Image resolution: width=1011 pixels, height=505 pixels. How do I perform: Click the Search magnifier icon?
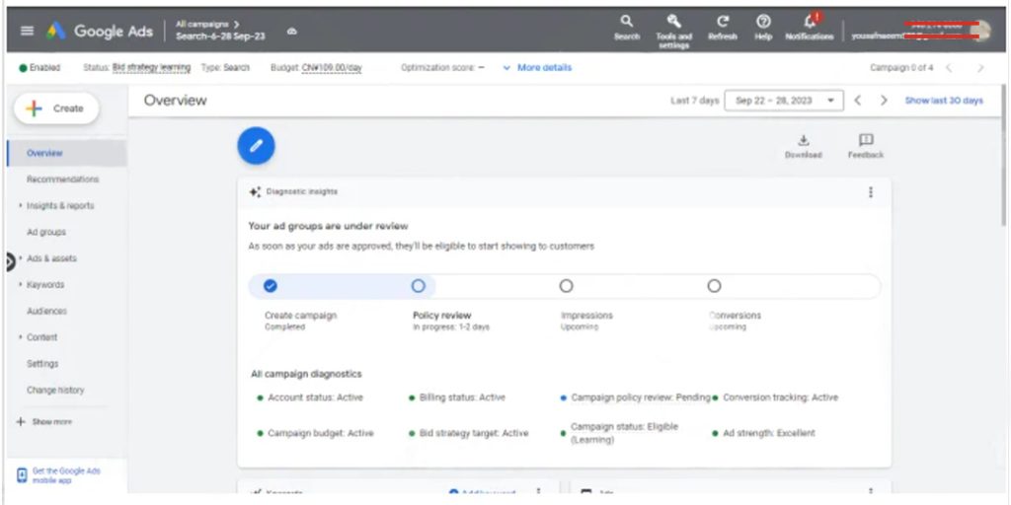627,22
